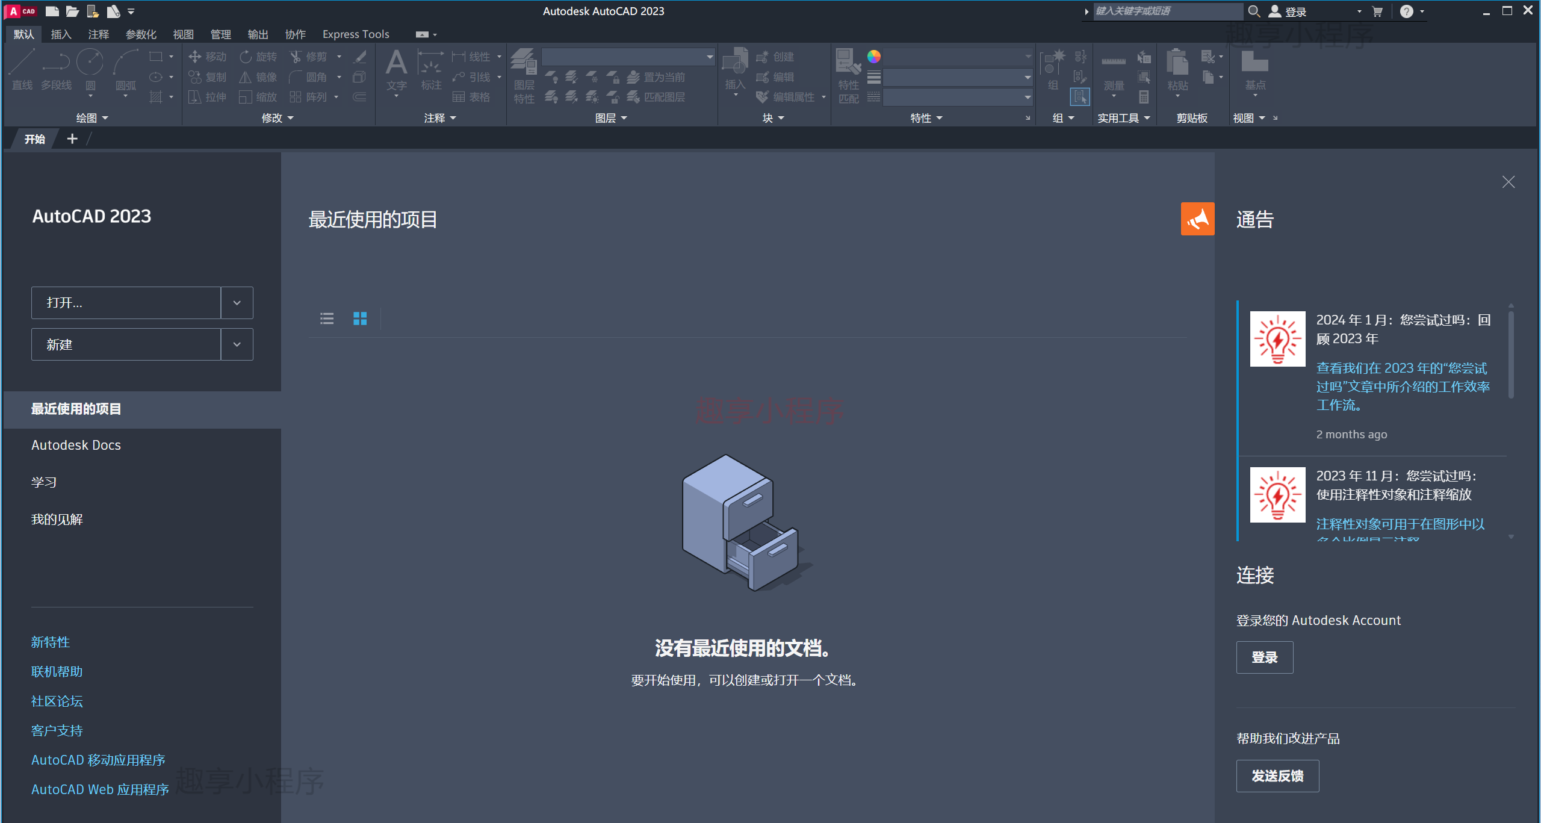The width and height of the screenshot is (1541, 823).
Task: Switch recent items to list view
Action: tap(327, 318)
